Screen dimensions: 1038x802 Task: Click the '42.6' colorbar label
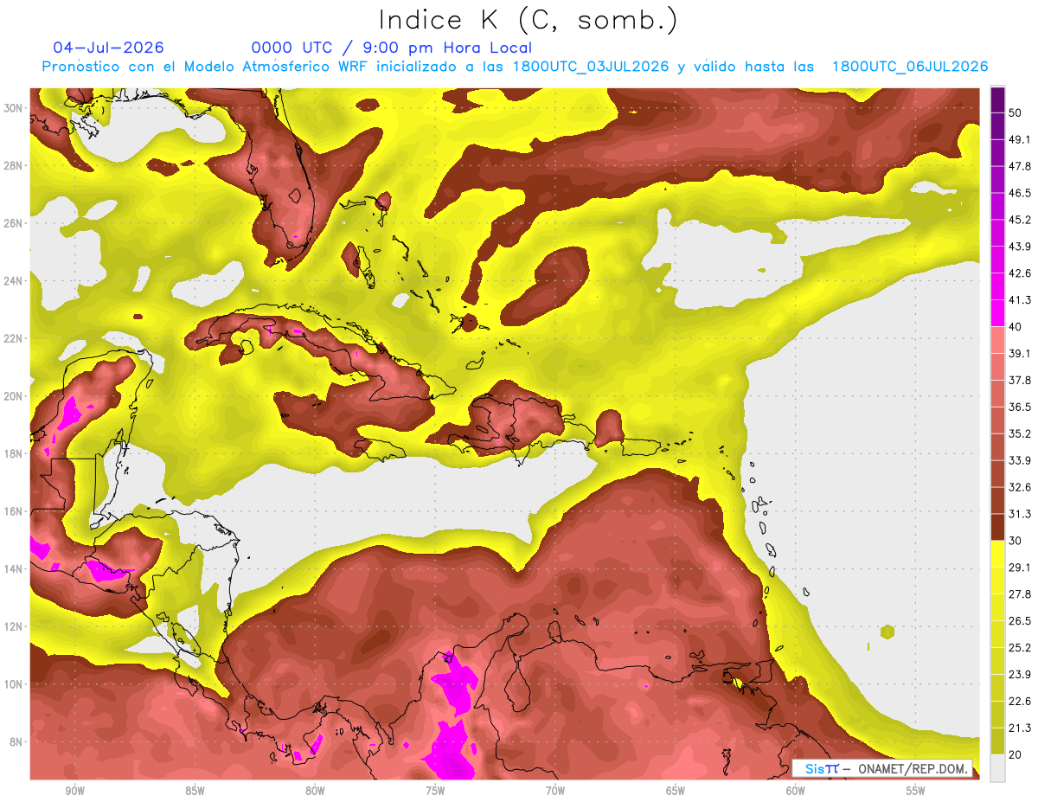[x=1020, y=273]
